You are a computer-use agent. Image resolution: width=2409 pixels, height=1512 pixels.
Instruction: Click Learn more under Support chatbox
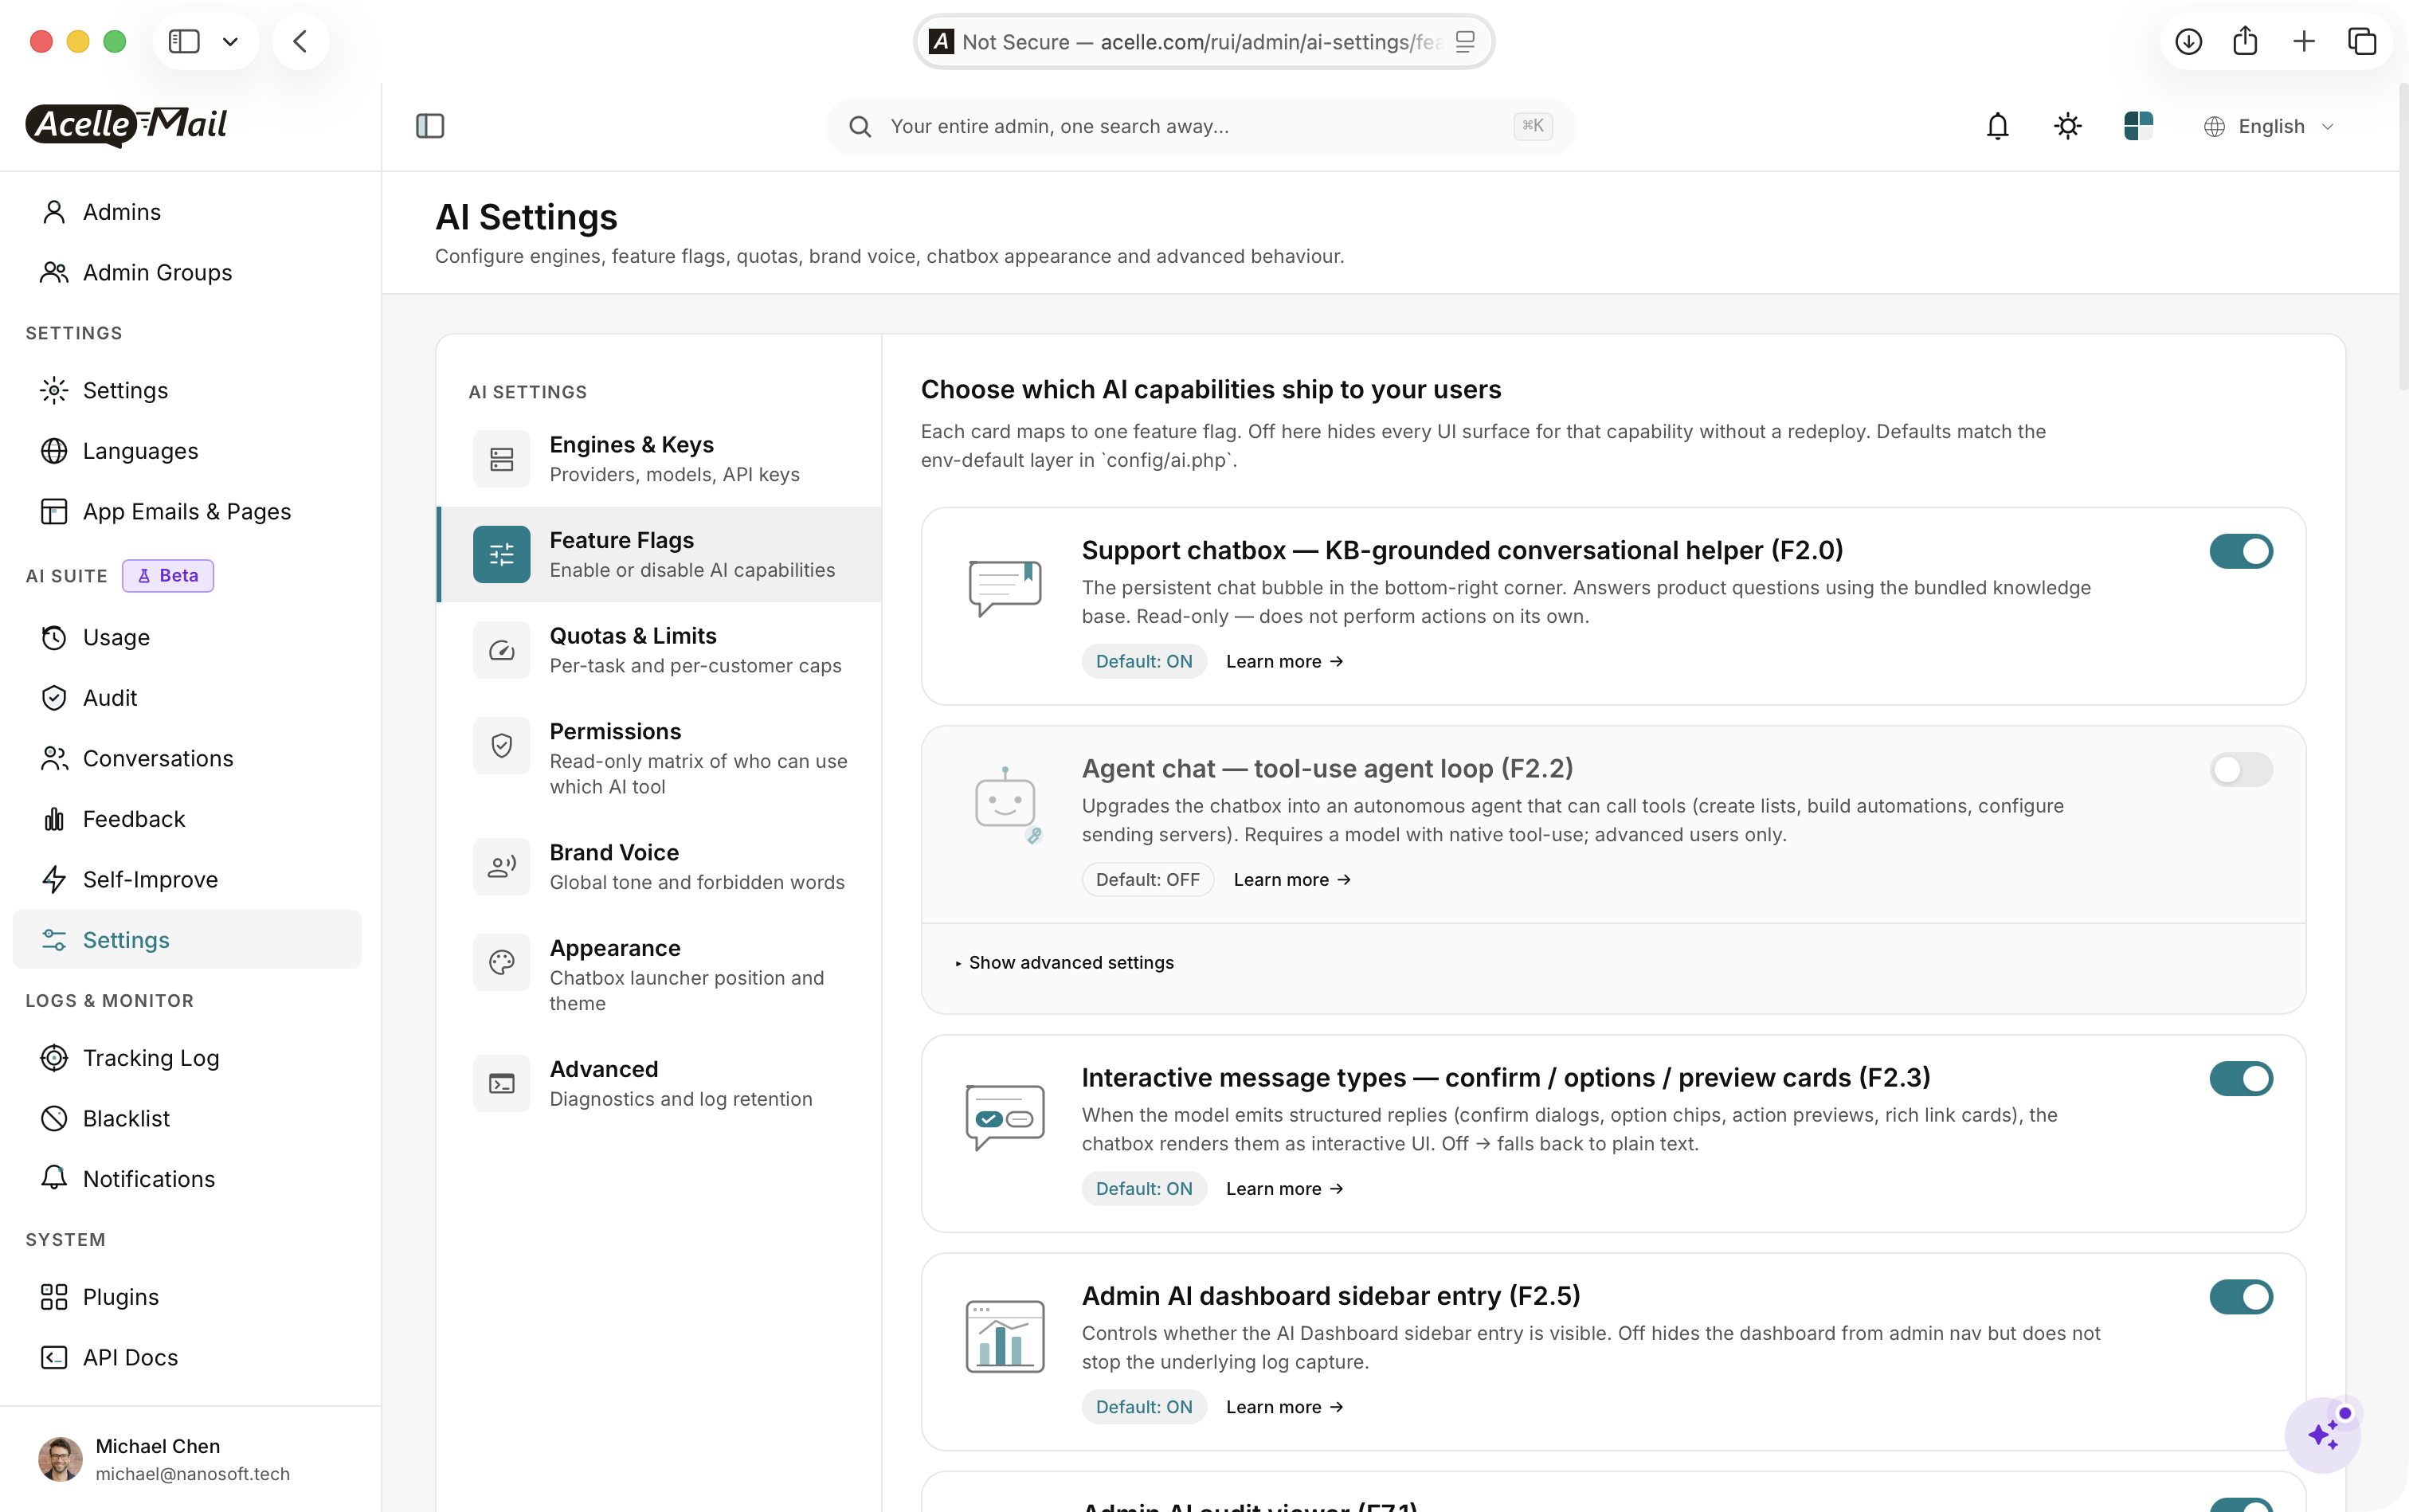click(1284, 661)
